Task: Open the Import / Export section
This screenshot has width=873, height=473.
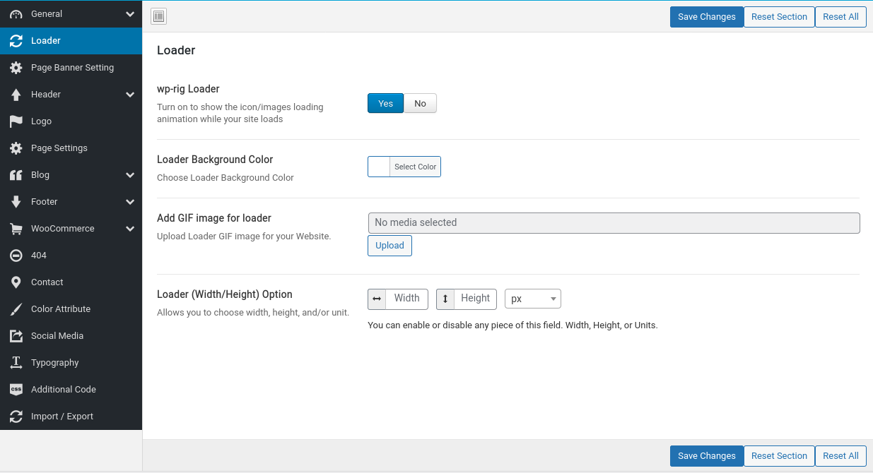Action: coord(71,417)
